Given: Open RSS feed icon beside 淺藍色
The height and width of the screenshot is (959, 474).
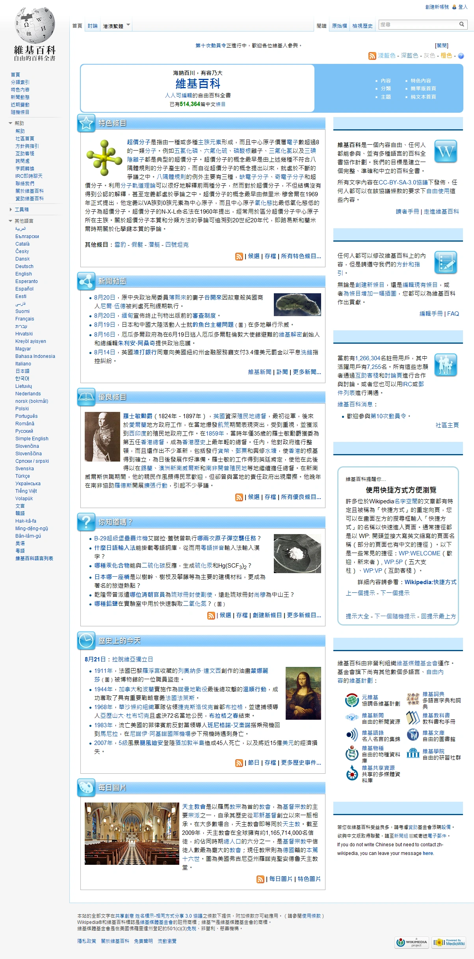Looking at the screenshot, I should pos(372,56).
